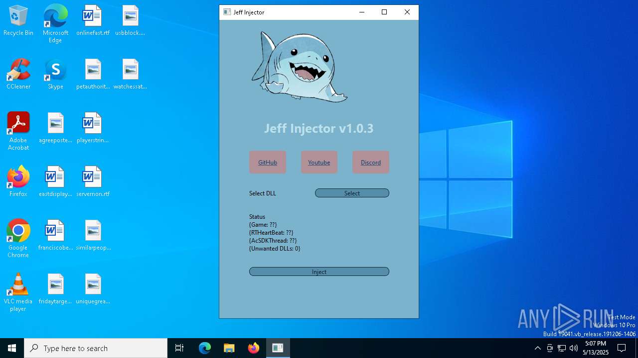Click the {AcSDKThread: ??} status line
This screenshot has width=638, height=358.
273,241
